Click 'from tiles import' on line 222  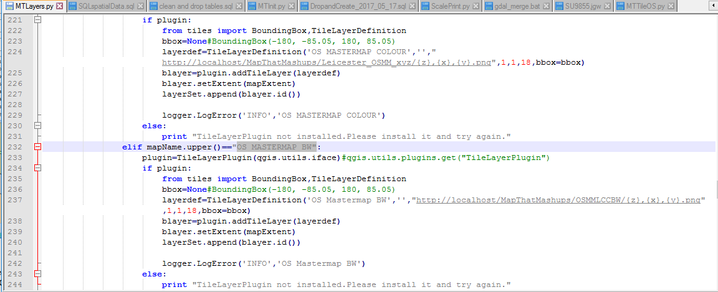204,31
